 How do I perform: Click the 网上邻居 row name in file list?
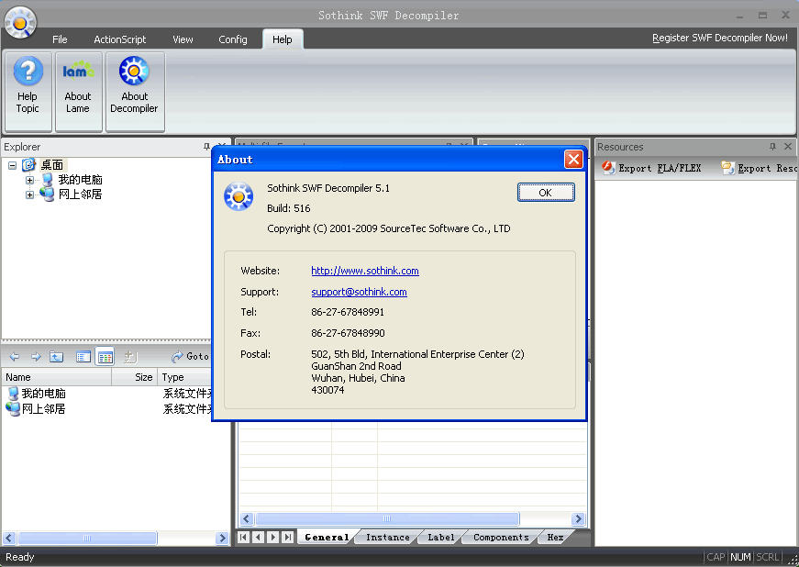click(x=44, y=408)
